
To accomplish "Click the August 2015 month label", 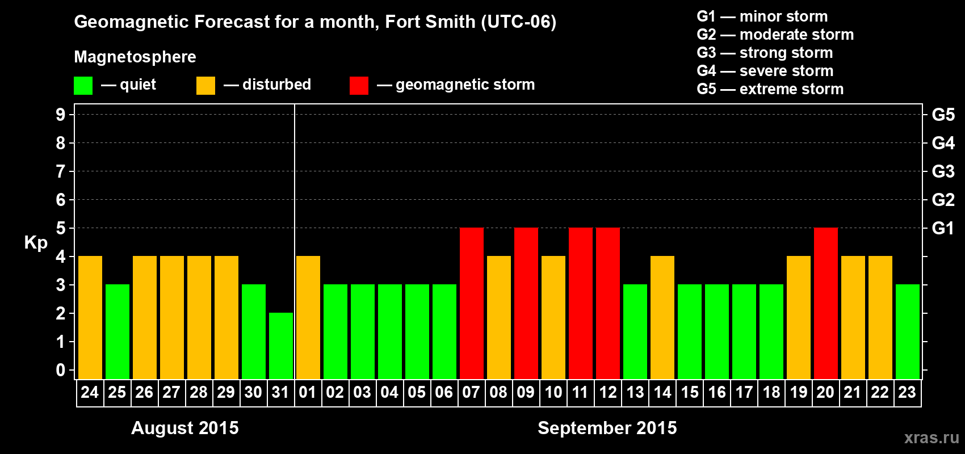I will pos(185,428).
